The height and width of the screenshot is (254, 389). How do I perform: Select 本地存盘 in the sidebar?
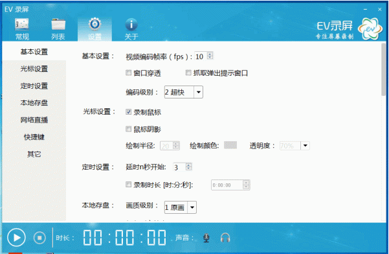pyautogui.click(x=34, y=103)
